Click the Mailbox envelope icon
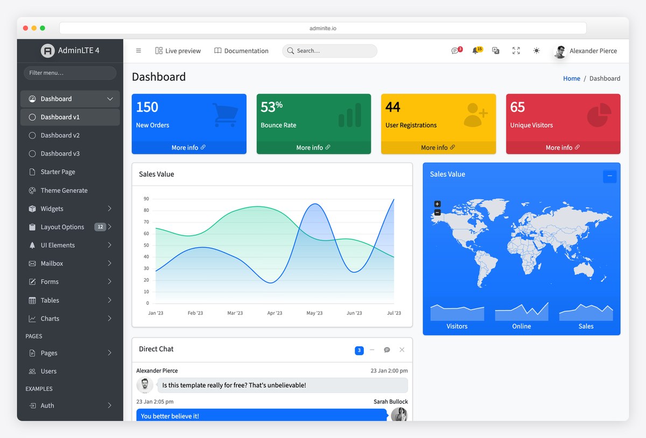 (x=32, y=263)
